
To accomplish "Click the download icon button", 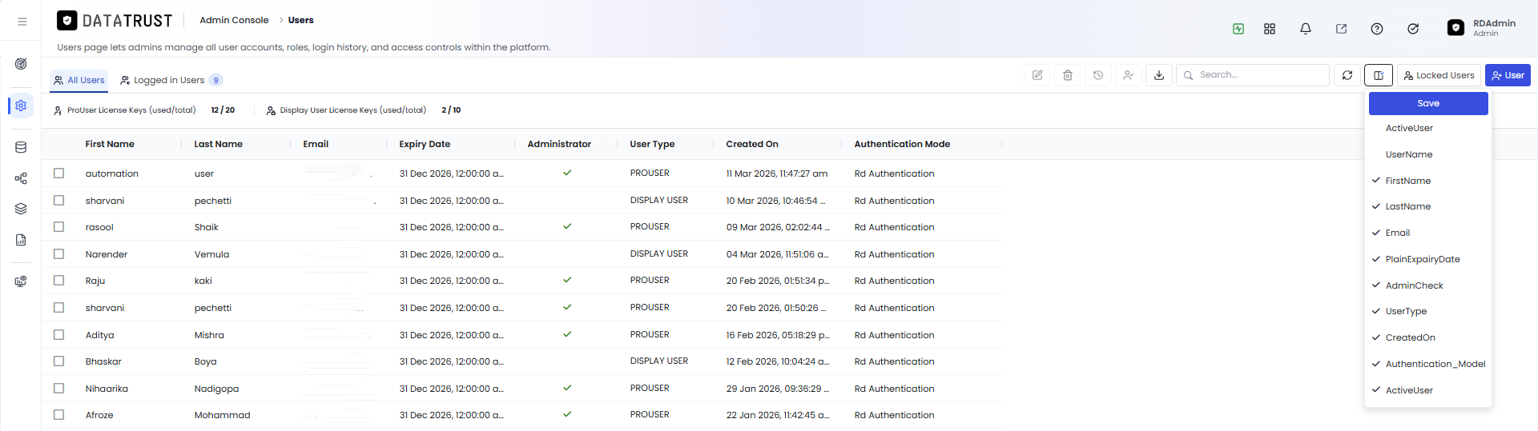I will [x=1159, y=75].
